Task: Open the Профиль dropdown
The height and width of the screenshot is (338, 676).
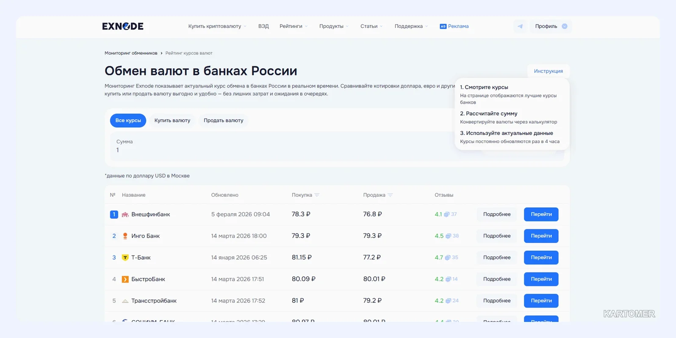Action: [x=551, y=26]
